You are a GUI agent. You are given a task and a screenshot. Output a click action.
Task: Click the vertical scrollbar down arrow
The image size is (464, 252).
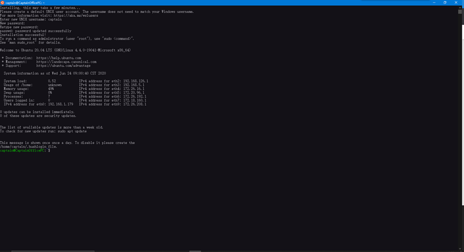point(460,249)
